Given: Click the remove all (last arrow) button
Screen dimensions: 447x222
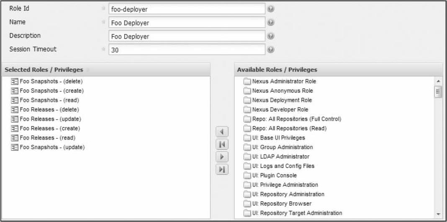Looking at the screenshot, I should pyautogui.click(x=222, y=169).
